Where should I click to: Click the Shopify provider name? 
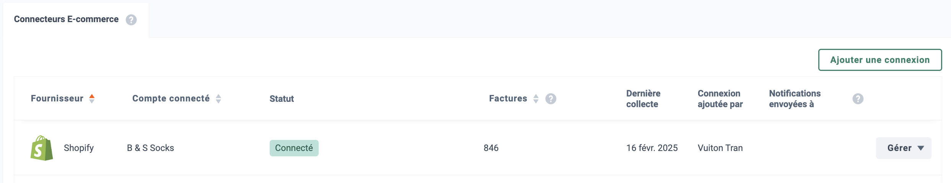79,148
